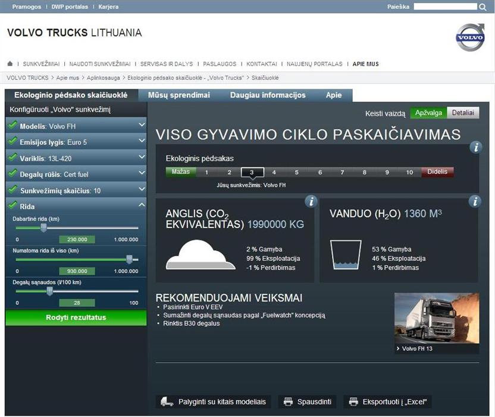Click the search magnifier icon
Image resolution: width=495 pixels, height=417 pixels.
click(483, 7)
